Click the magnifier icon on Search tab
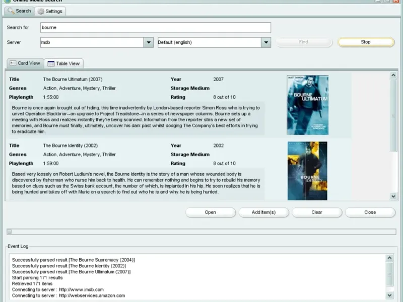This screenshot has width=403, height=302. (x=10, y=11)
